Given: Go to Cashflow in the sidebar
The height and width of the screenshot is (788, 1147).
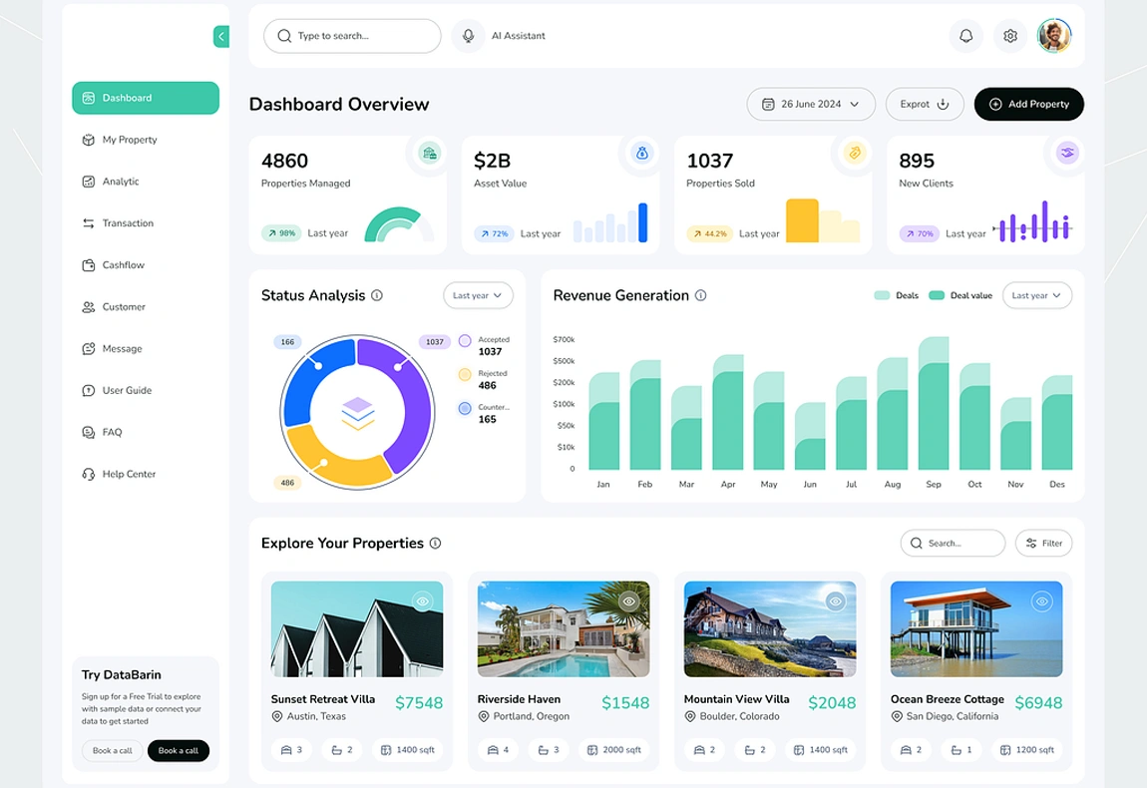Looking at the screenshot, I should pos(124,265).
